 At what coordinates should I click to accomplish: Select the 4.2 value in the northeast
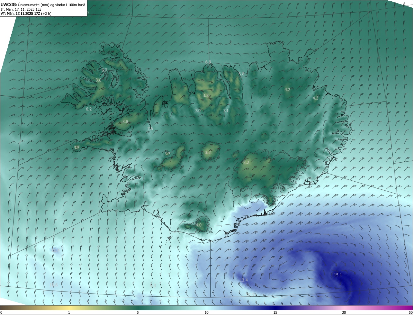[287, 90]
